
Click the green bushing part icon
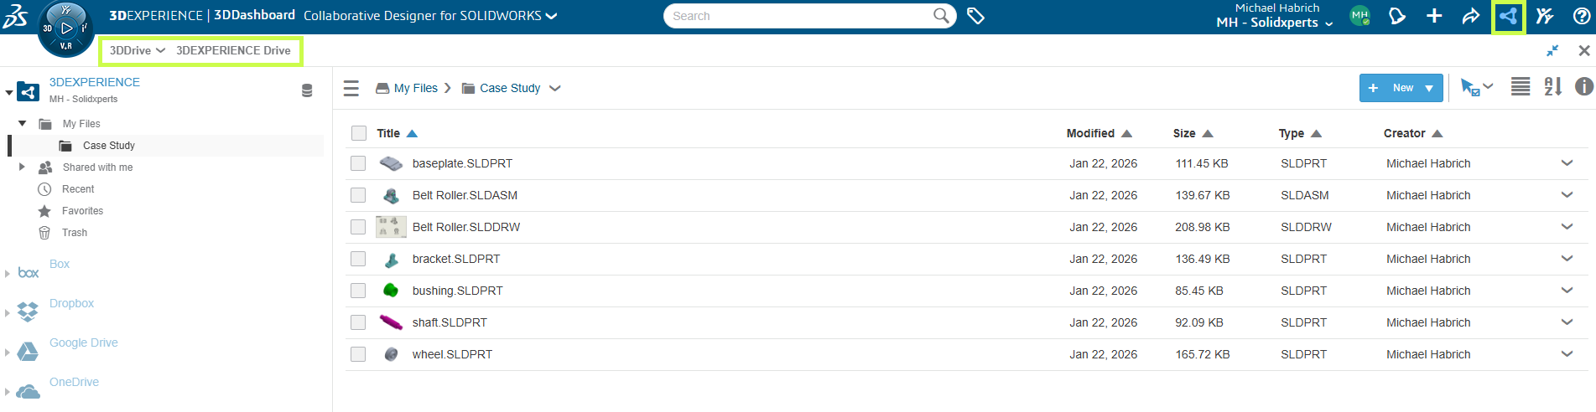point(391,291)
